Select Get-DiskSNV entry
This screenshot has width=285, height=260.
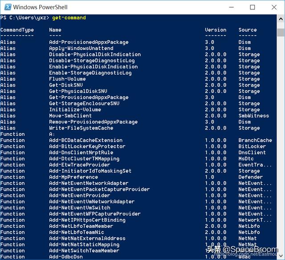[66, 85]
